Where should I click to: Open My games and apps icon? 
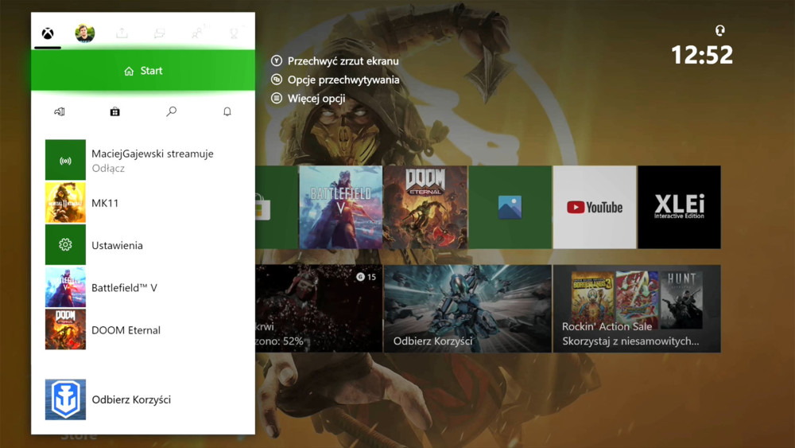60,111
